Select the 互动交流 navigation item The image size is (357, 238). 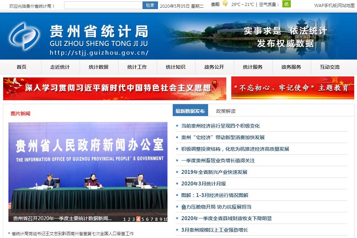330,67
